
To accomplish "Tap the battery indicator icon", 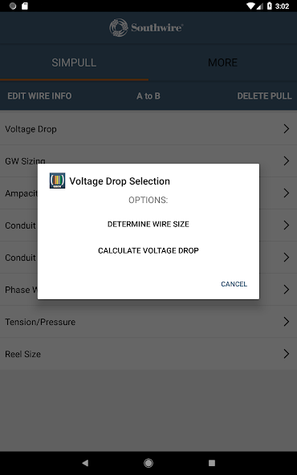I will coord(270,6).
